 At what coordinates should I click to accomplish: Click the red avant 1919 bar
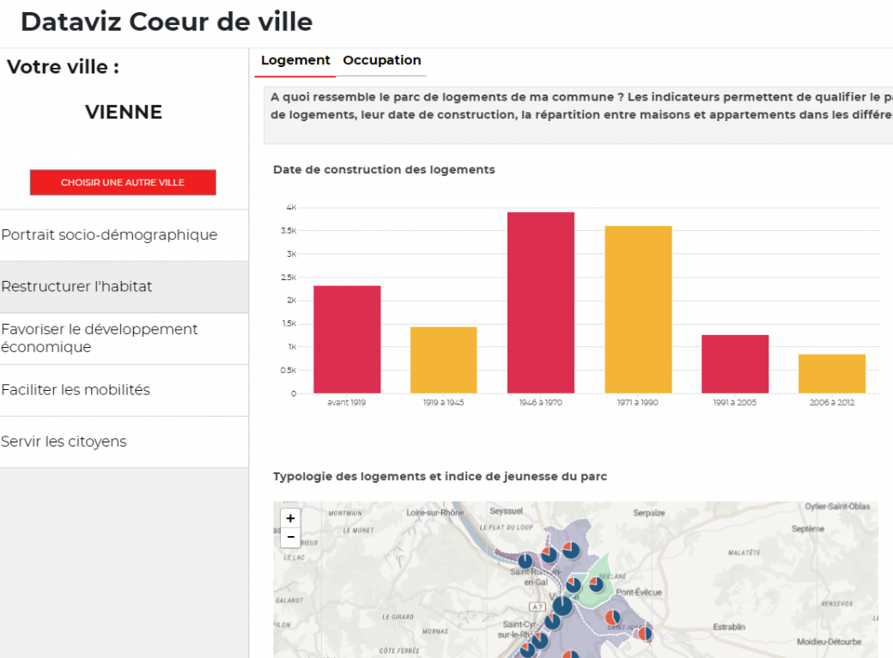(x=347, y=339)
